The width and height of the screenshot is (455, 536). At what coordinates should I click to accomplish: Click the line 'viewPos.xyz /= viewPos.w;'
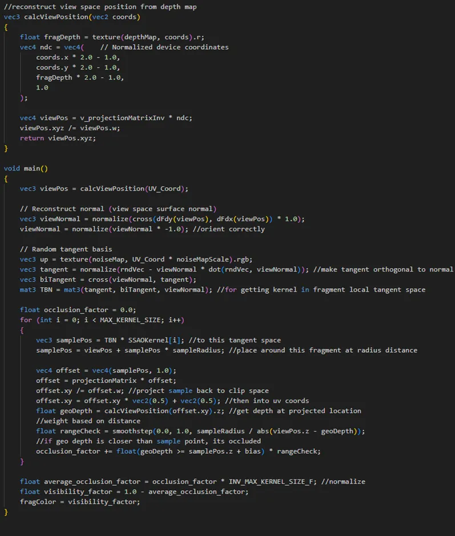(70, 128)
